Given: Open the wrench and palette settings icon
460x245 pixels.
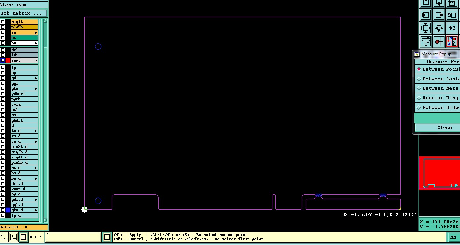Looking at the screenshot, I should pyautogui.click(x=425, y=41).
